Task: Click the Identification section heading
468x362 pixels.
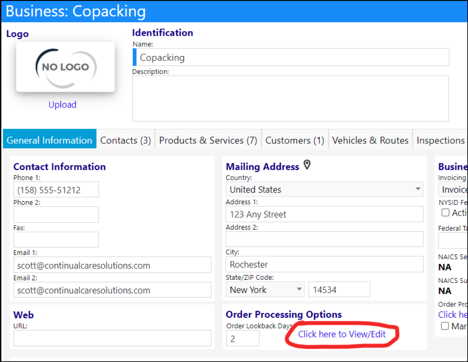Action: coord(163,33)
